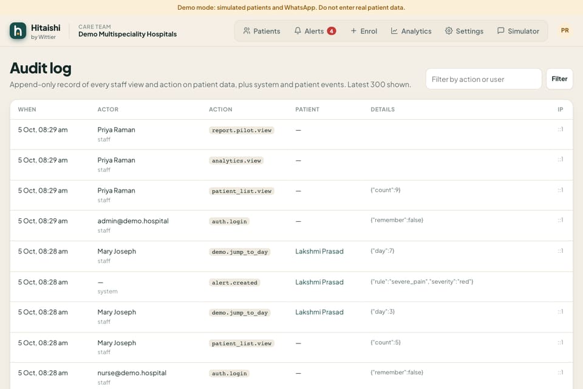Viewport: 583px width, 389px height.
Task: Open Lakshmi Prasad link in day 7 row
Action: pyautogui.click(x=319, y=251)
